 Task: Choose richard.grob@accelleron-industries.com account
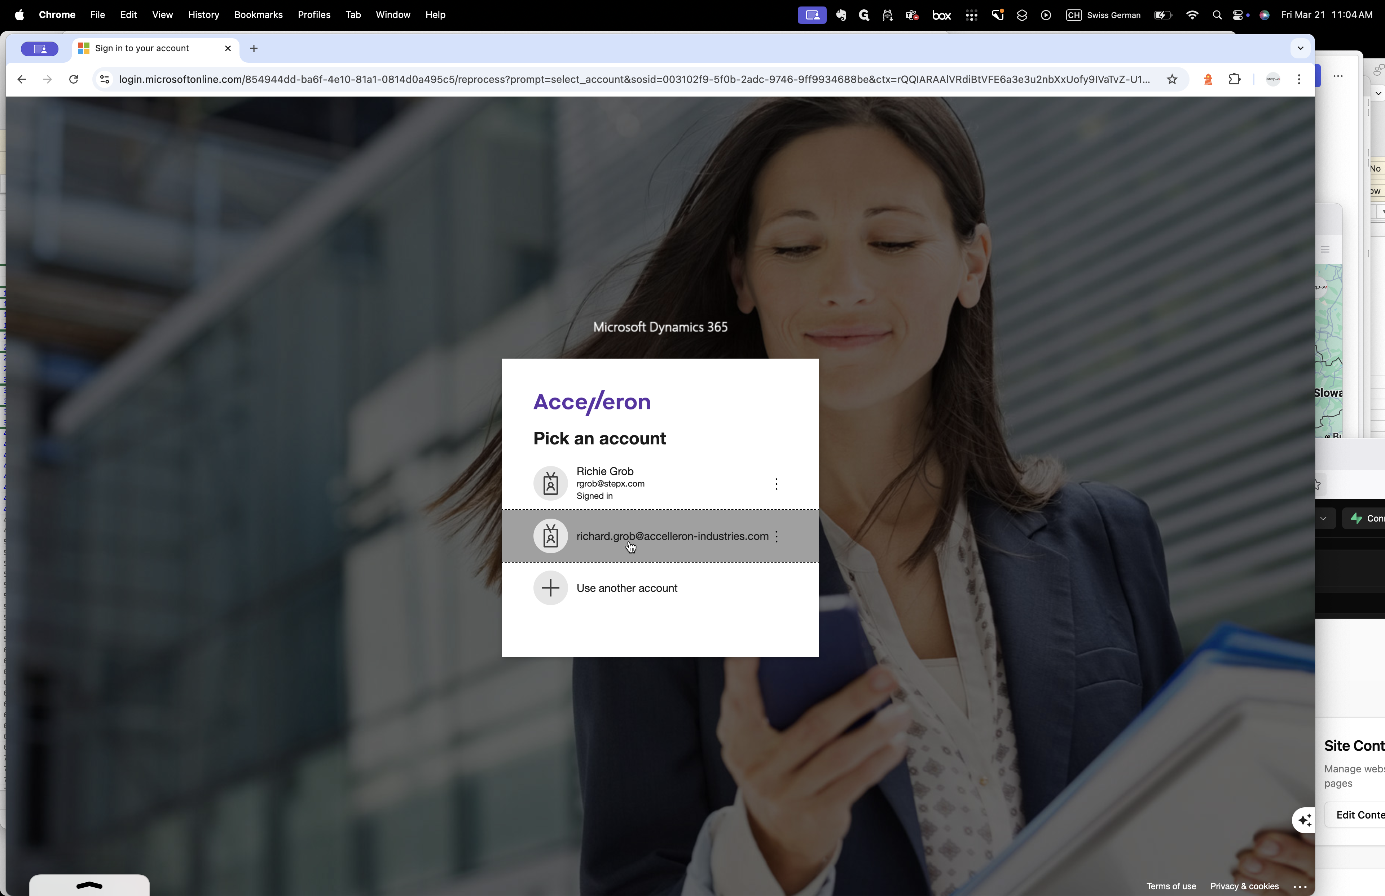point(660,536)
